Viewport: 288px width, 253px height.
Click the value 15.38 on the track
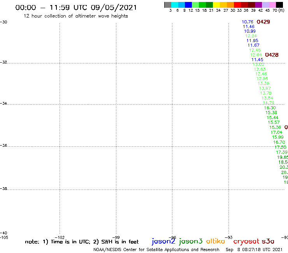tap(271, 112)
